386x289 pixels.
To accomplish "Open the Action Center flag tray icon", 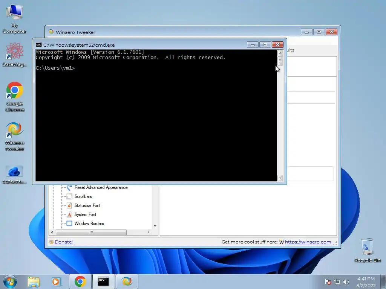I will (328, 282).
